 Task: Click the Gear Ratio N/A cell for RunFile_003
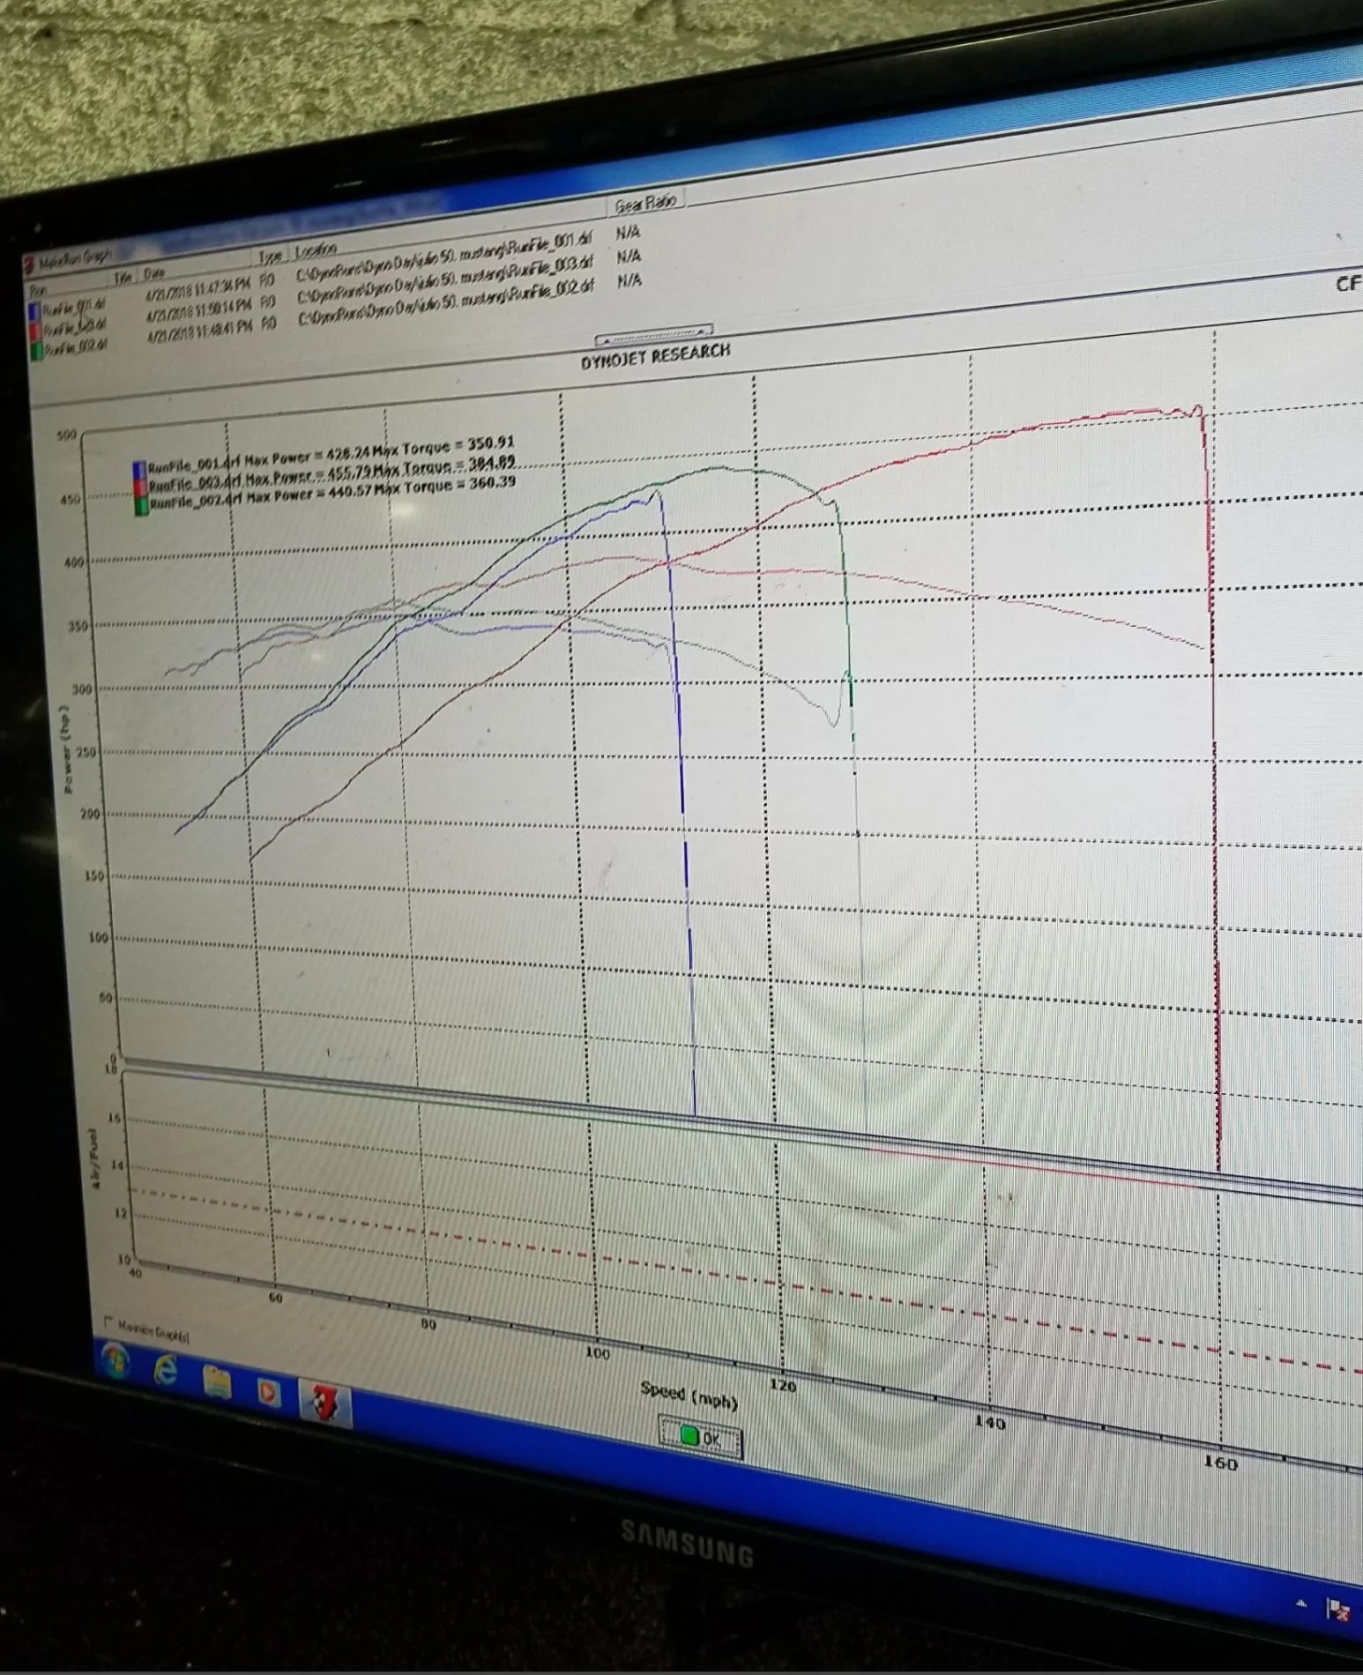[x=629, y=257]
